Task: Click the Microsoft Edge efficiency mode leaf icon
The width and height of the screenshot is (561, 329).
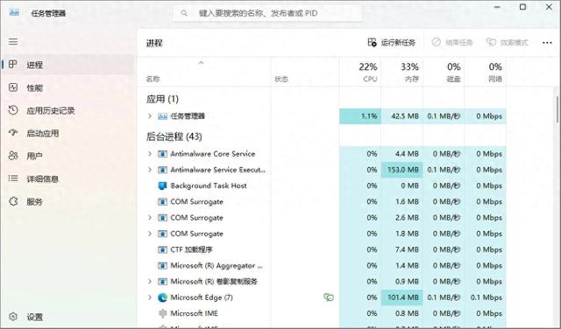Action: tap(329, 297)
